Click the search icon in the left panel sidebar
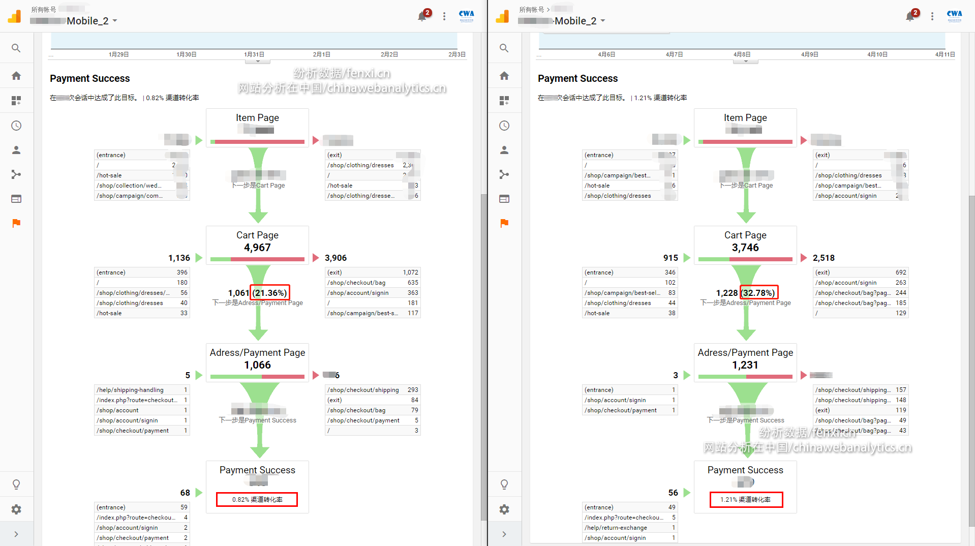Image resolution: width=975 pixels, height=546 pixels. coord(16,48)
